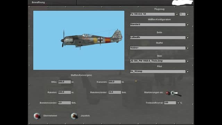The width and height of the screenshot is (222, 125).
Task: Click the Kanonen convergence input field
Action: pos(115,82)
